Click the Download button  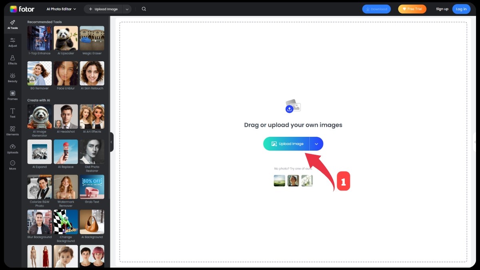pos(376,9)
